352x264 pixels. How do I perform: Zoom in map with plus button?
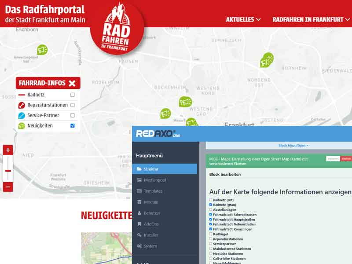pyautogui.click(x=8, y=150)
